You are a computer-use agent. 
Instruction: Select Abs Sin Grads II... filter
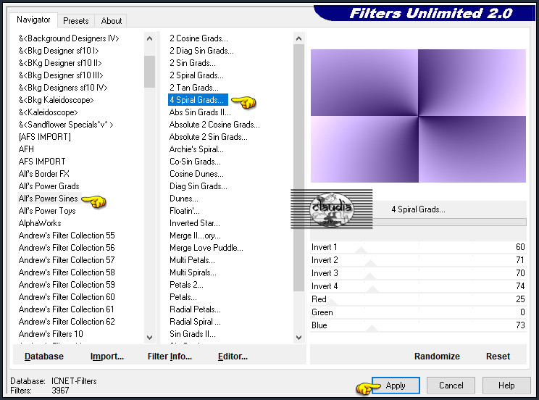pyautogui.click(x=200, y=112)
